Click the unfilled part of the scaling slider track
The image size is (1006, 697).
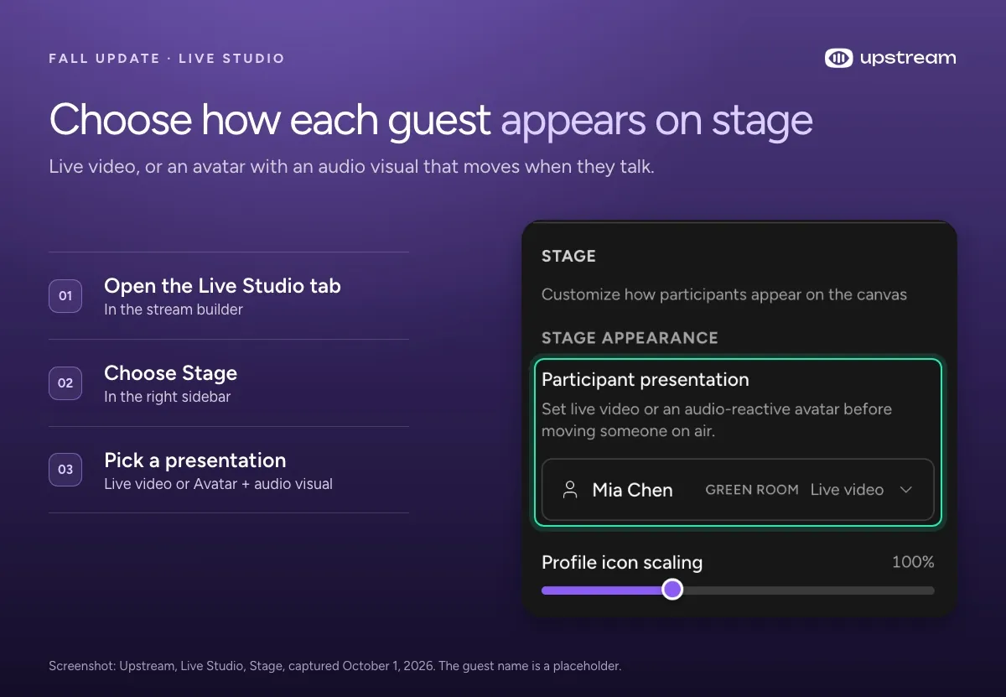[808, 590]
